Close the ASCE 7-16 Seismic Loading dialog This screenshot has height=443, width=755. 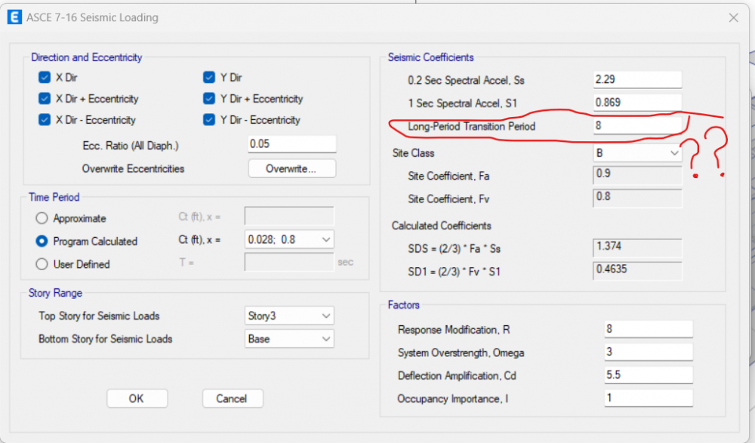[733, 18]
